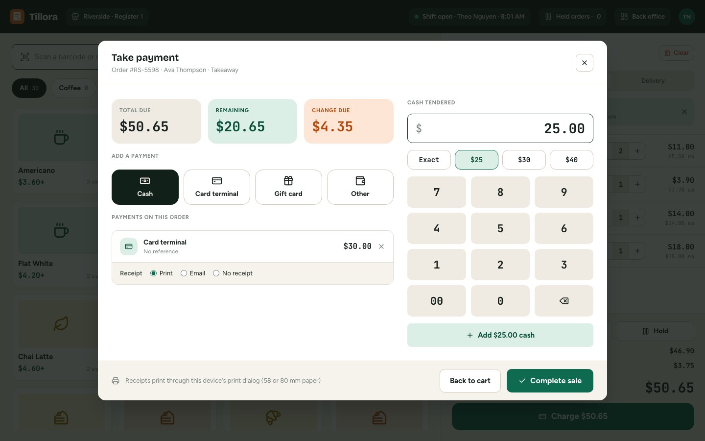Close the Take payment dialog
Image resolution: width=705 pixels, height=441 pixels.
(x=584, y=63)
